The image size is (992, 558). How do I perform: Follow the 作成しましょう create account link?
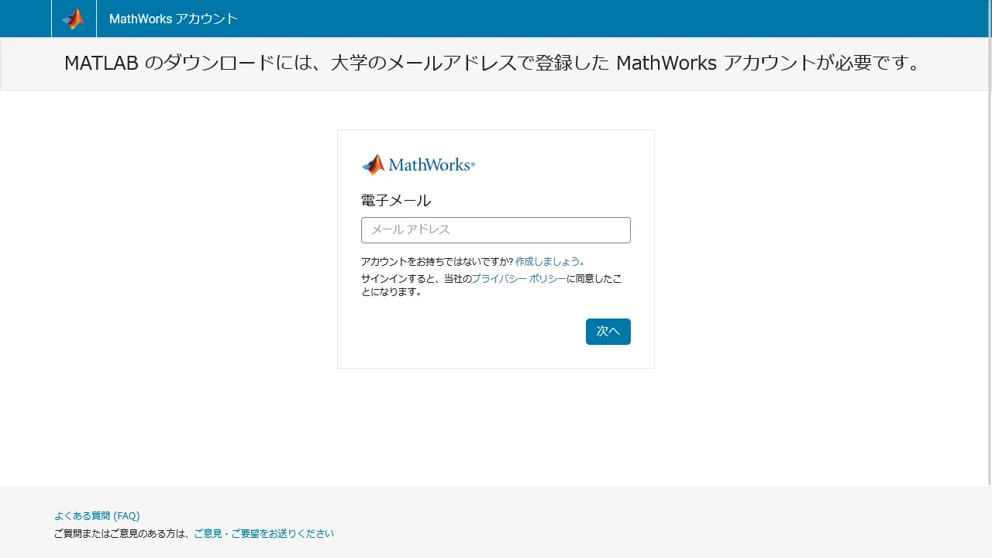pos(550,262)
